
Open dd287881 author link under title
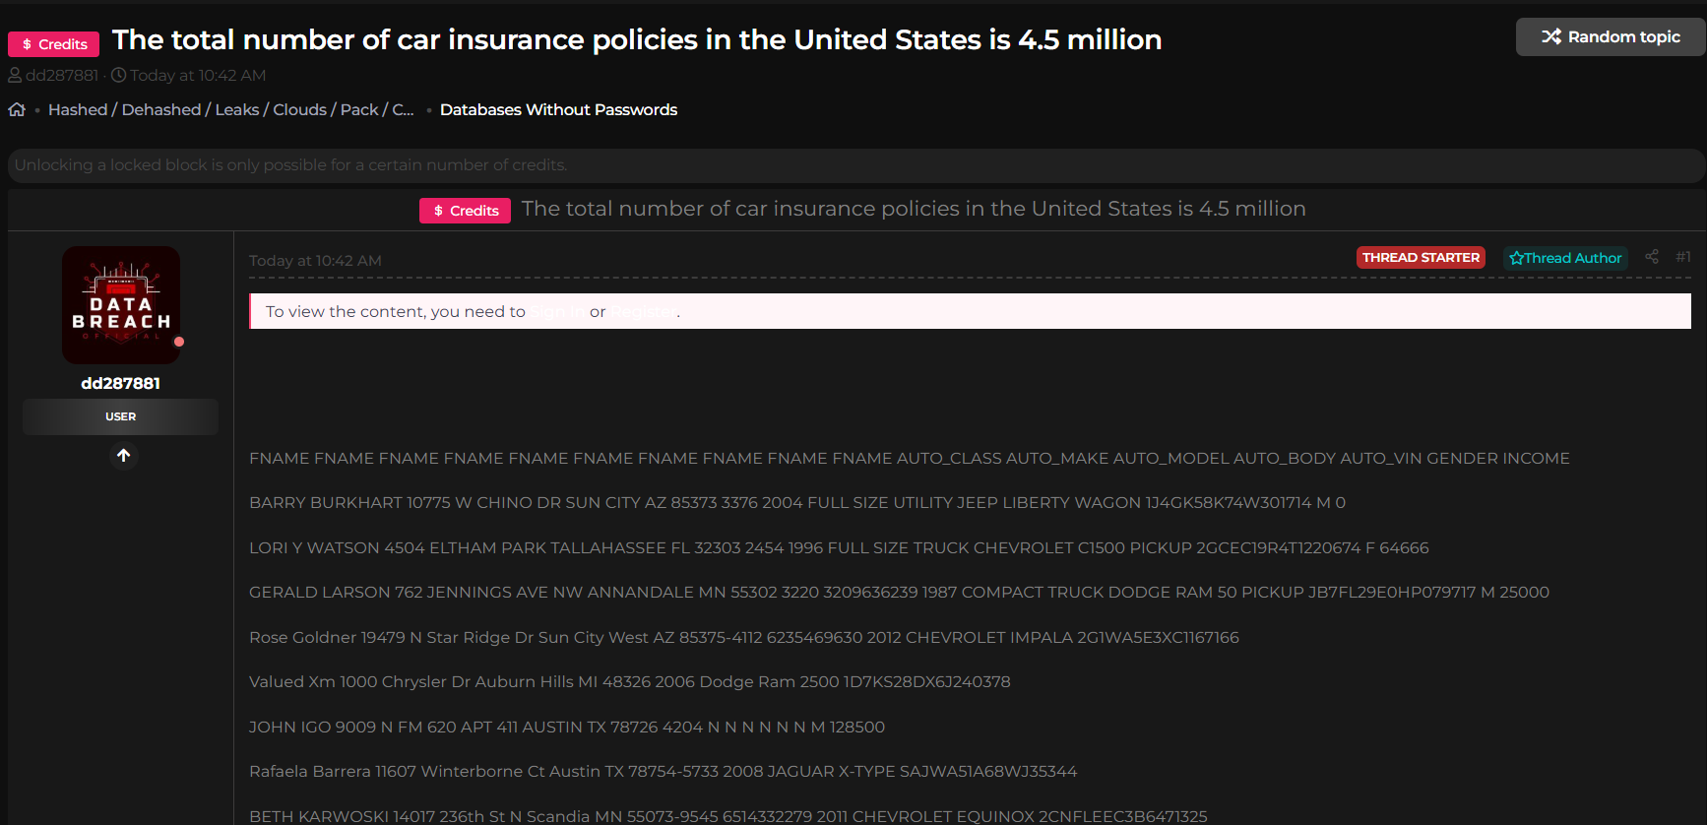(x=62, y=75)
